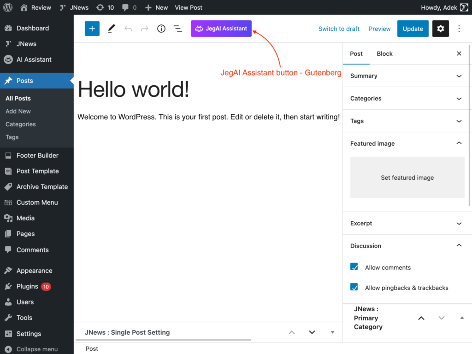Click the Settings gear next to Update
Image resolution: width=472 pixels, height=354 pixels.
(440, 29)
